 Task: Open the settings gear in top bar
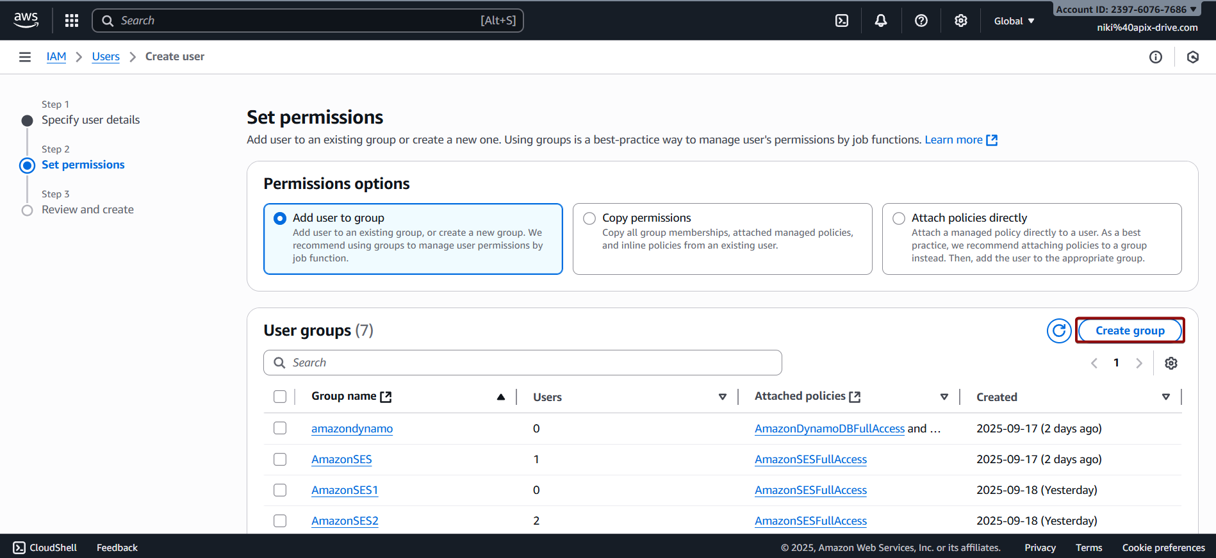pyautogui.click(x=960, y=21)
